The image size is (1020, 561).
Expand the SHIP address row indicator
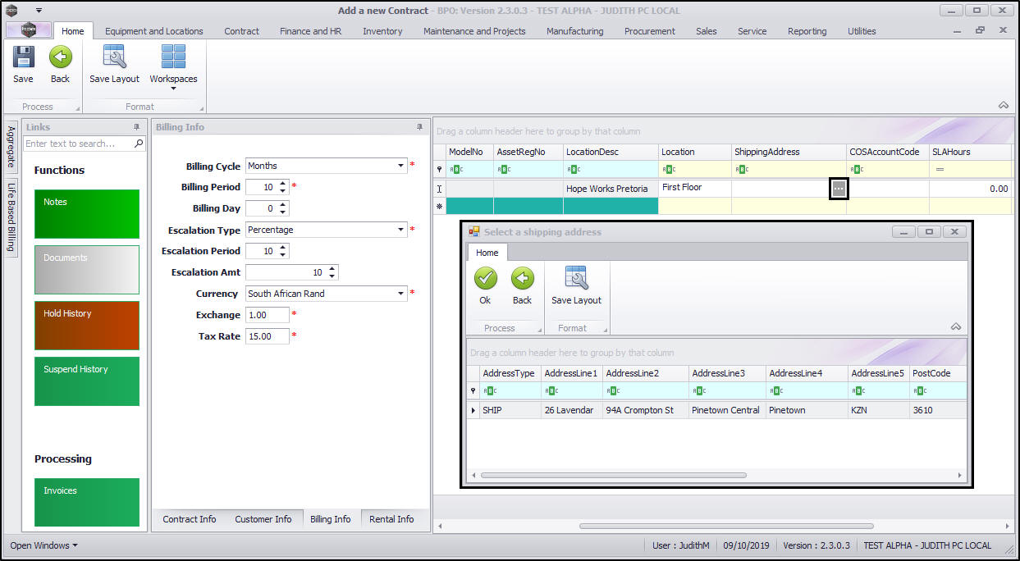(x=473, y=410)
